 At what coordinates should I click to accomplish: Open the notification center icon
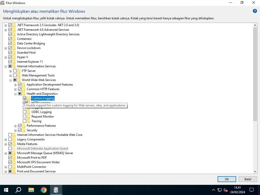(x=252, y=190)
